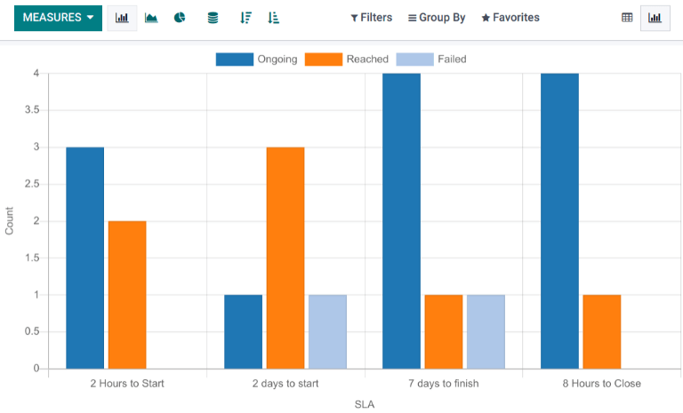Click Ongoing bar for 7 days to finish
This screenshot has width=683, height=413.
[402, 221]
